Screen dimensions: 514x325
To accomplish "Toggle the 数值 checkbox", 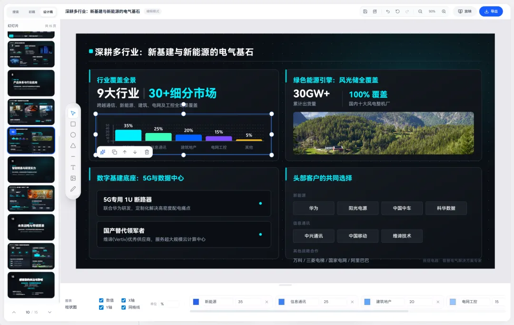I will coord(101,300).
